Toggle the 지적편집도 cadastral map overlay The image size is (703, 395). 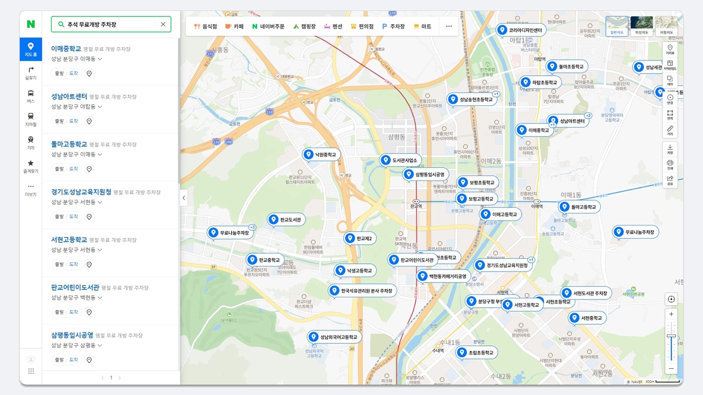[x=670, y=65]
